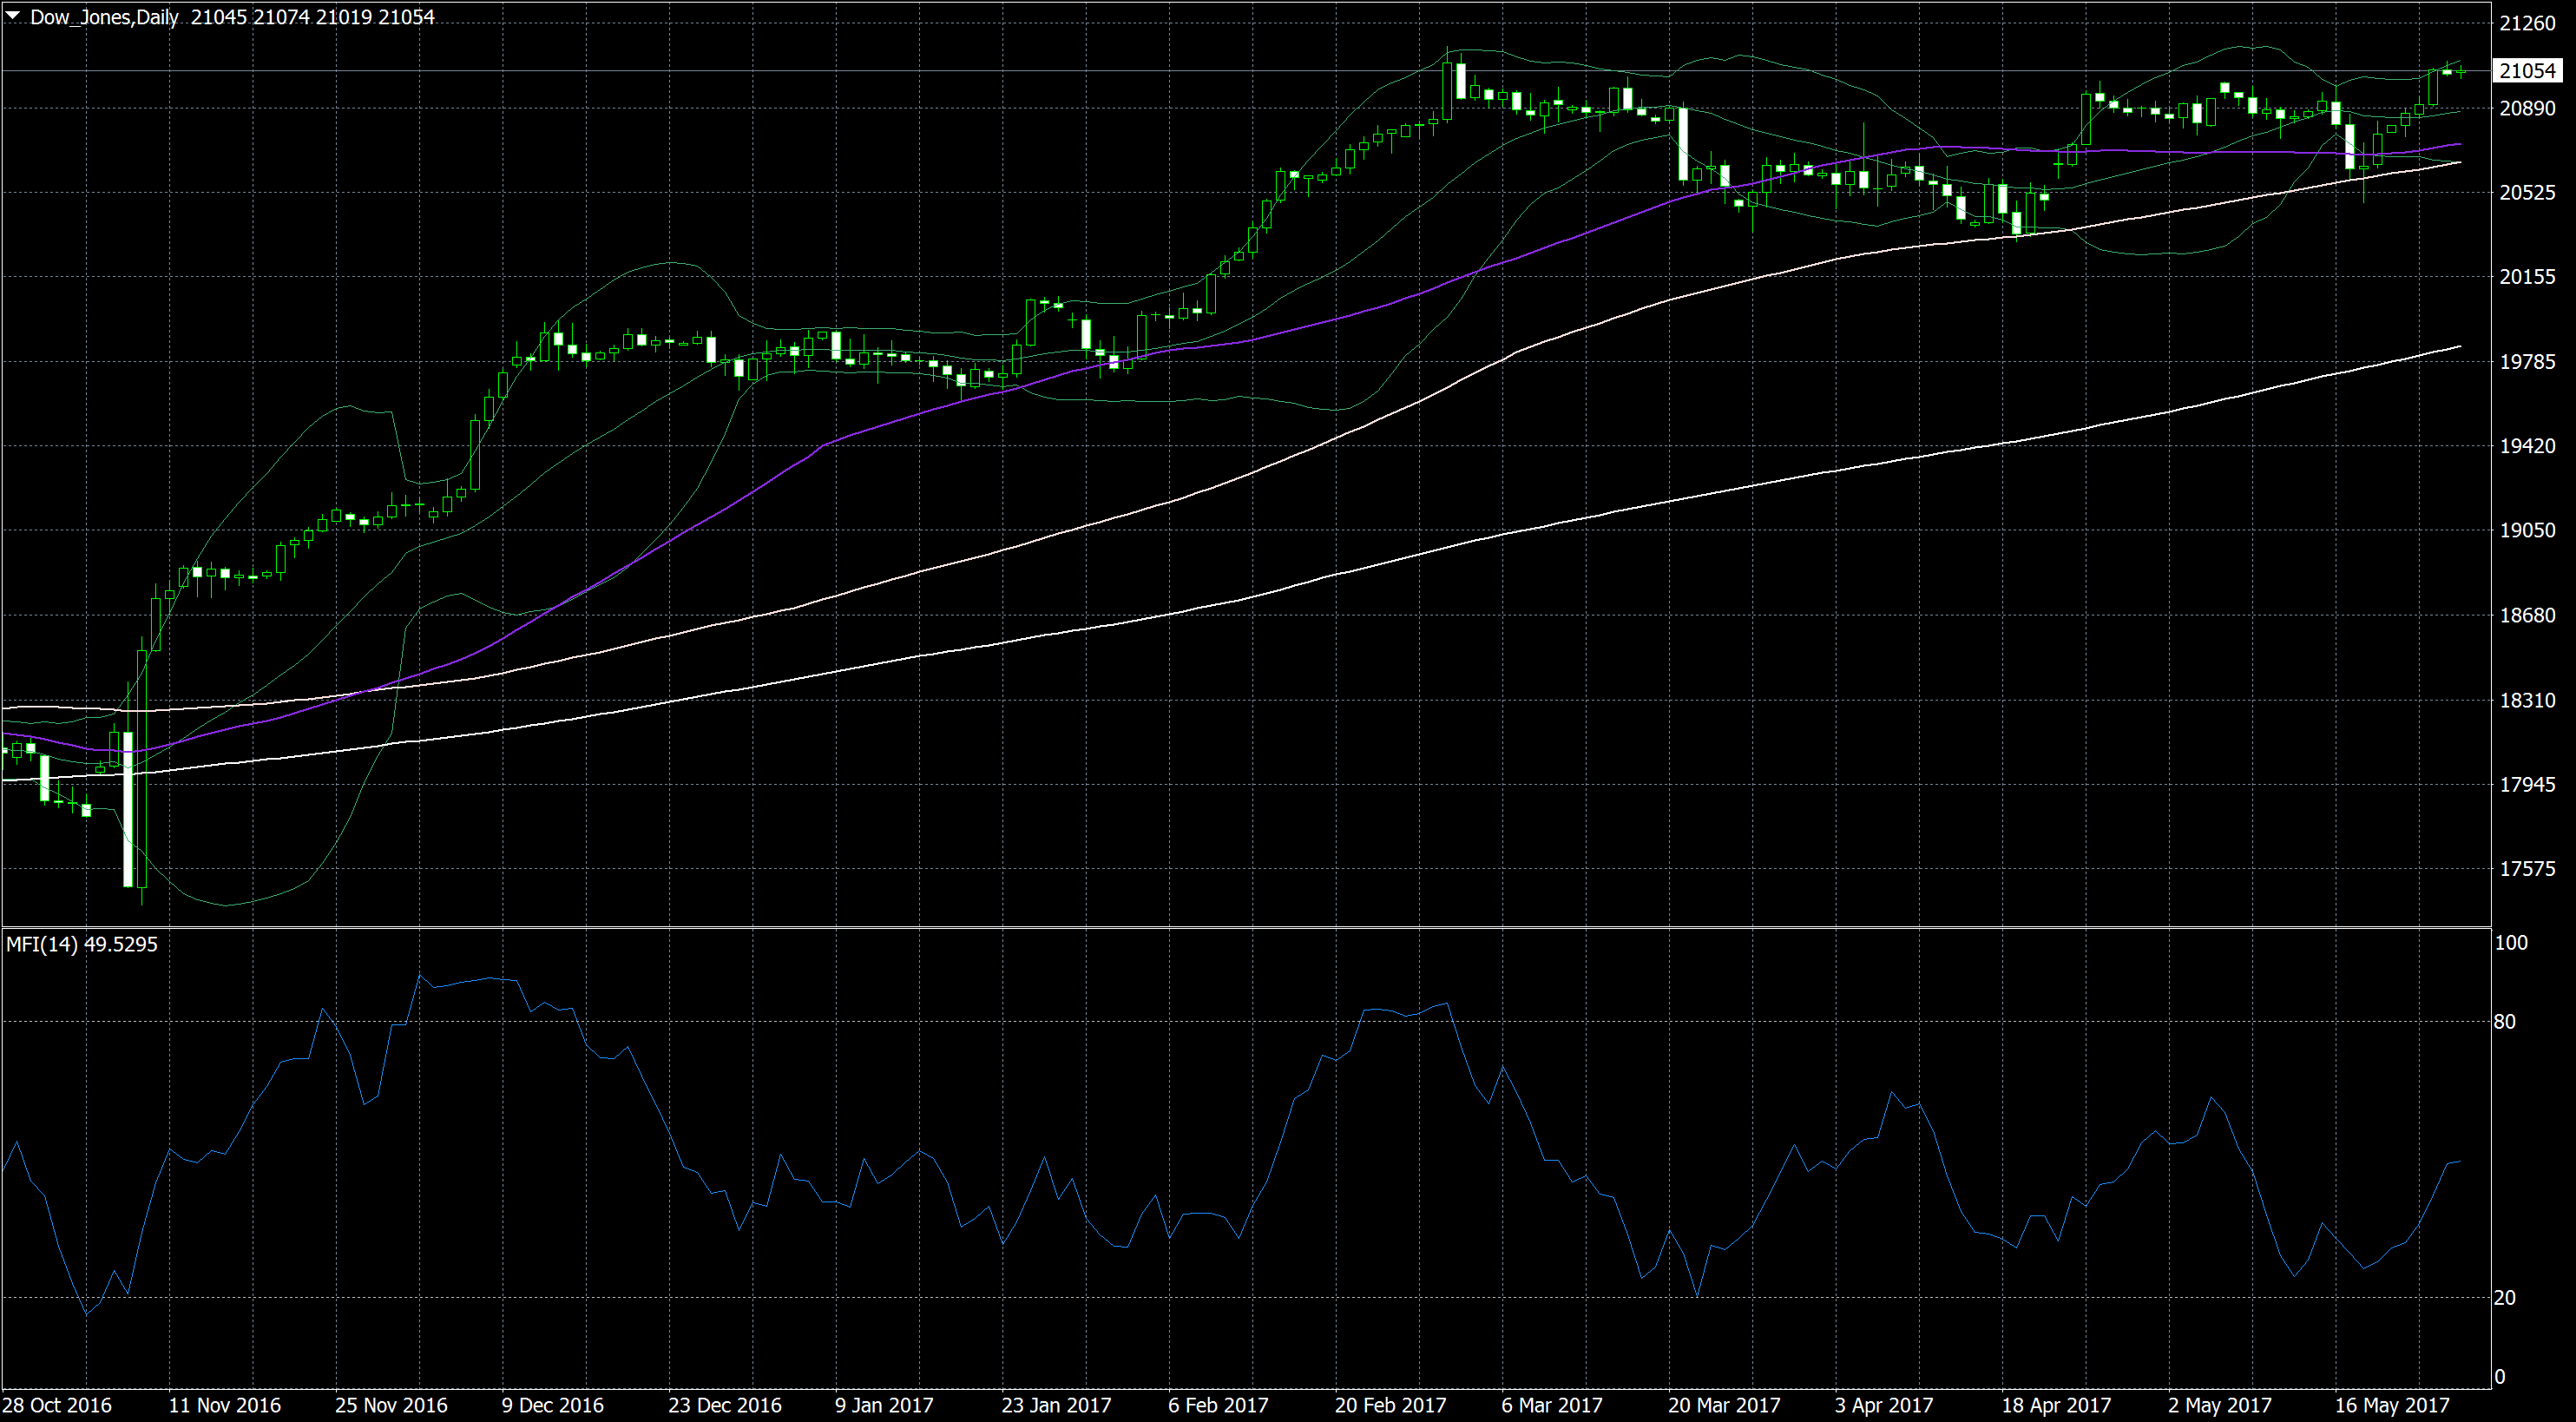Click the OHLC values 21045 21074 21019 21054
2576x1422 pixels.
pos(313,17)
